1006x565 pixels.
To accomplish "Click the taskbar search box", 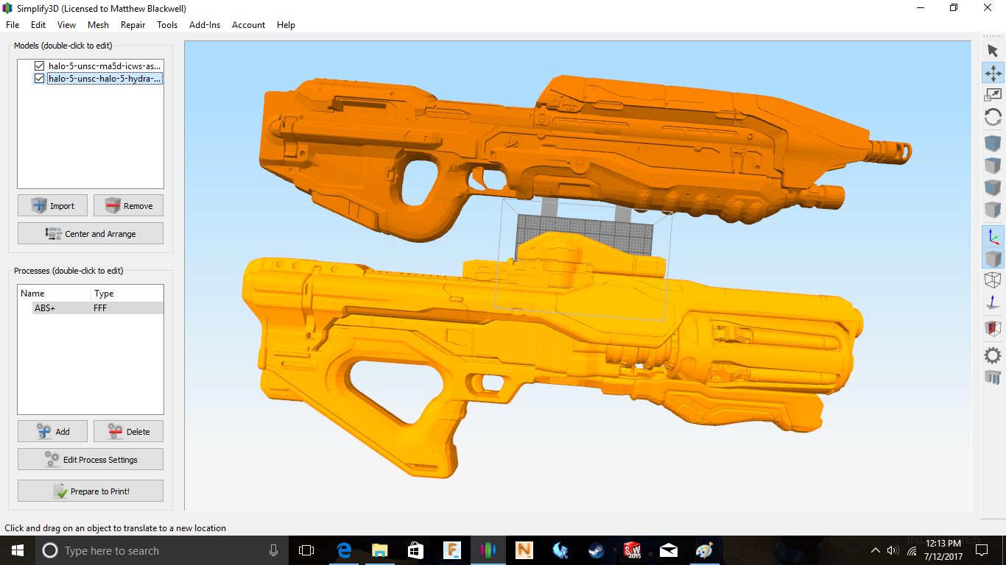I will tap(162, 550).
